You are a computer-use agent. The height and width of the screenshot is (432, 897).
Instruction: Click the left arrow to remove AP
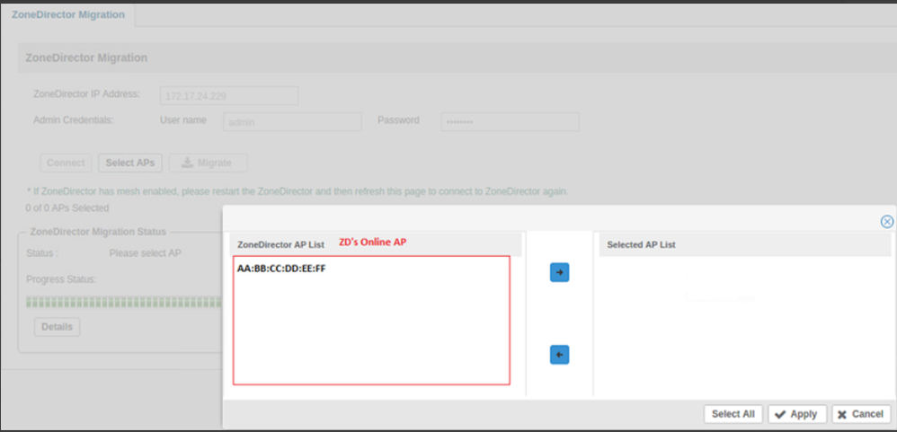[559, 356]
